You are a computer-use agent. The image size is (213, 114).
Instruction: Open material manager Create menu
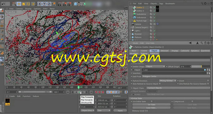(x=12, y=96)
